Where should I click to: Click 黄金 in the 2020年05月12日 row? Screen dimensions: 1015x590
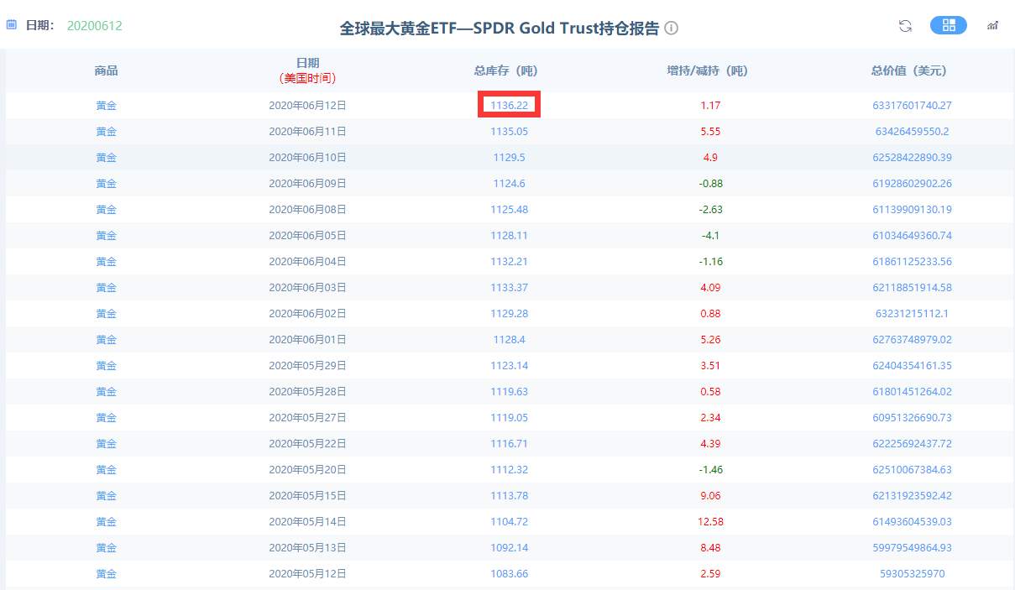pyautogui.click(x=107, y=574)
